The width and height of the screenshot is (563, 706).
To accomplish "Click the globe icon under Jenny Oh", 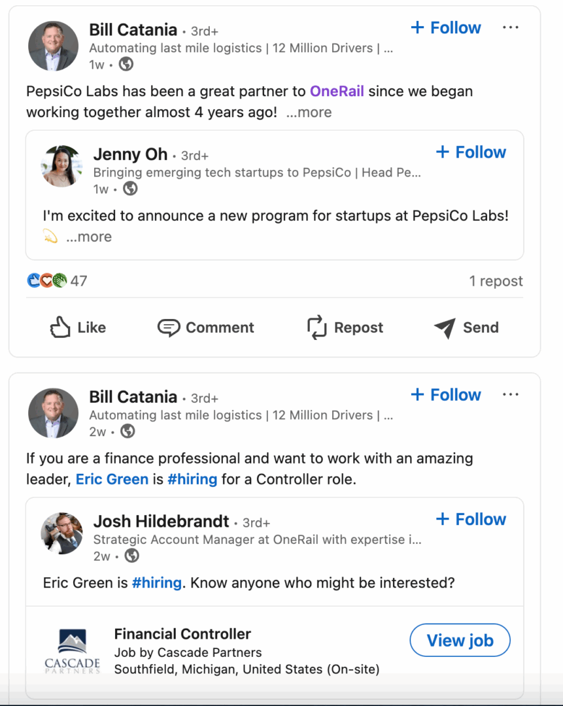I will (131, 189).
